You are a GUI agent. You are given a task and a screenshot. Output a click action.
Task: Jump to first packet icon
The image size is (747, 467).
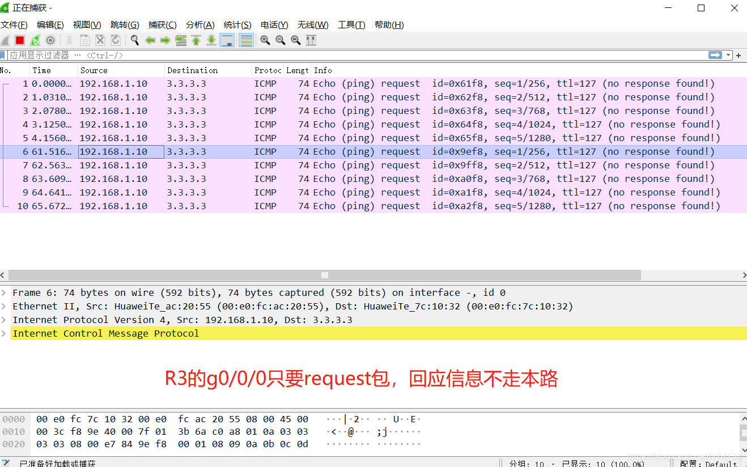click(x=196, y=40)
